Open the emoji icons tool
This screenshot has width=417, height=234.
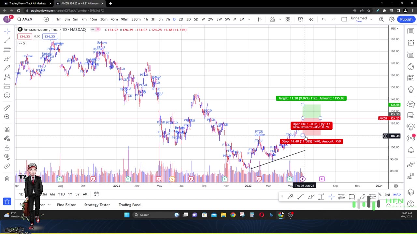pyautogui.click(x=7, y=95)
